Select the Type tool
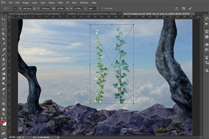The width and height of the screenshot is (209, 139). 3,94
